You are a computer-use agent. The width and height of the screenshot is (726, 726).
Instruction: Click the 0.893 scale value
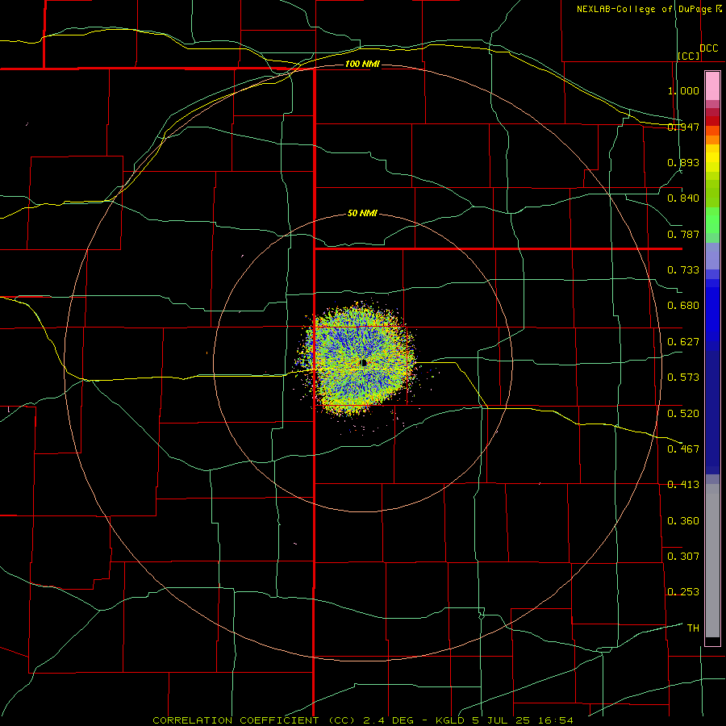tap(683, 162)
